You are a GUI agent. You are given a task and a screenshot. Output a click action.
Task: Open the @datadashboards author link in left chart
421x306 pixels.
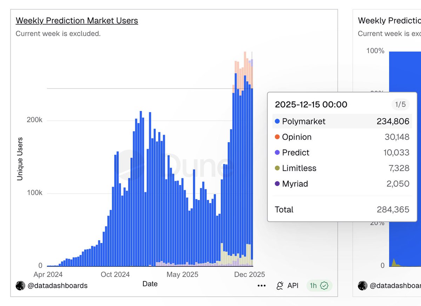tap(58, 286)
